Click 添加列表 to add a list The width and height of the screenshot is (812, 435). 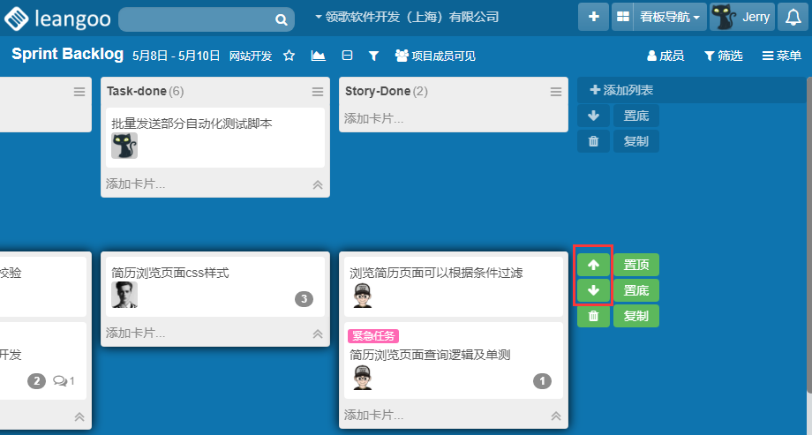pos(621,90)
